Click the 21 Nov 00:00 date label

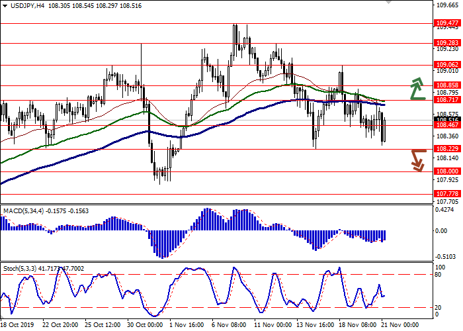[x=400, y=325]
